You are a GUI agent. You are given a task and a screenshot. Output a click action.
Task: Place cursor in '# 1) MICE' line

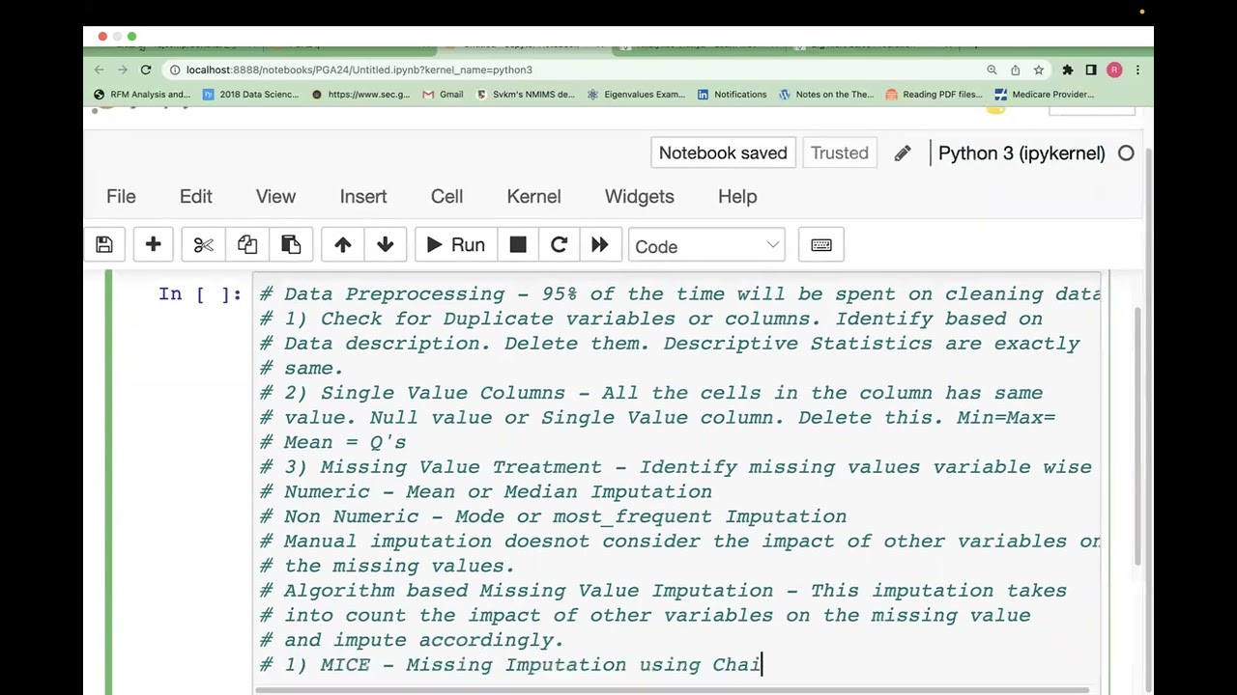point(511,664)
